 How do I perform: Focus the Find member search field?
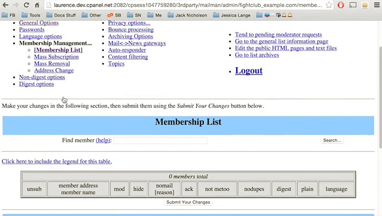(x=160, y=140)
